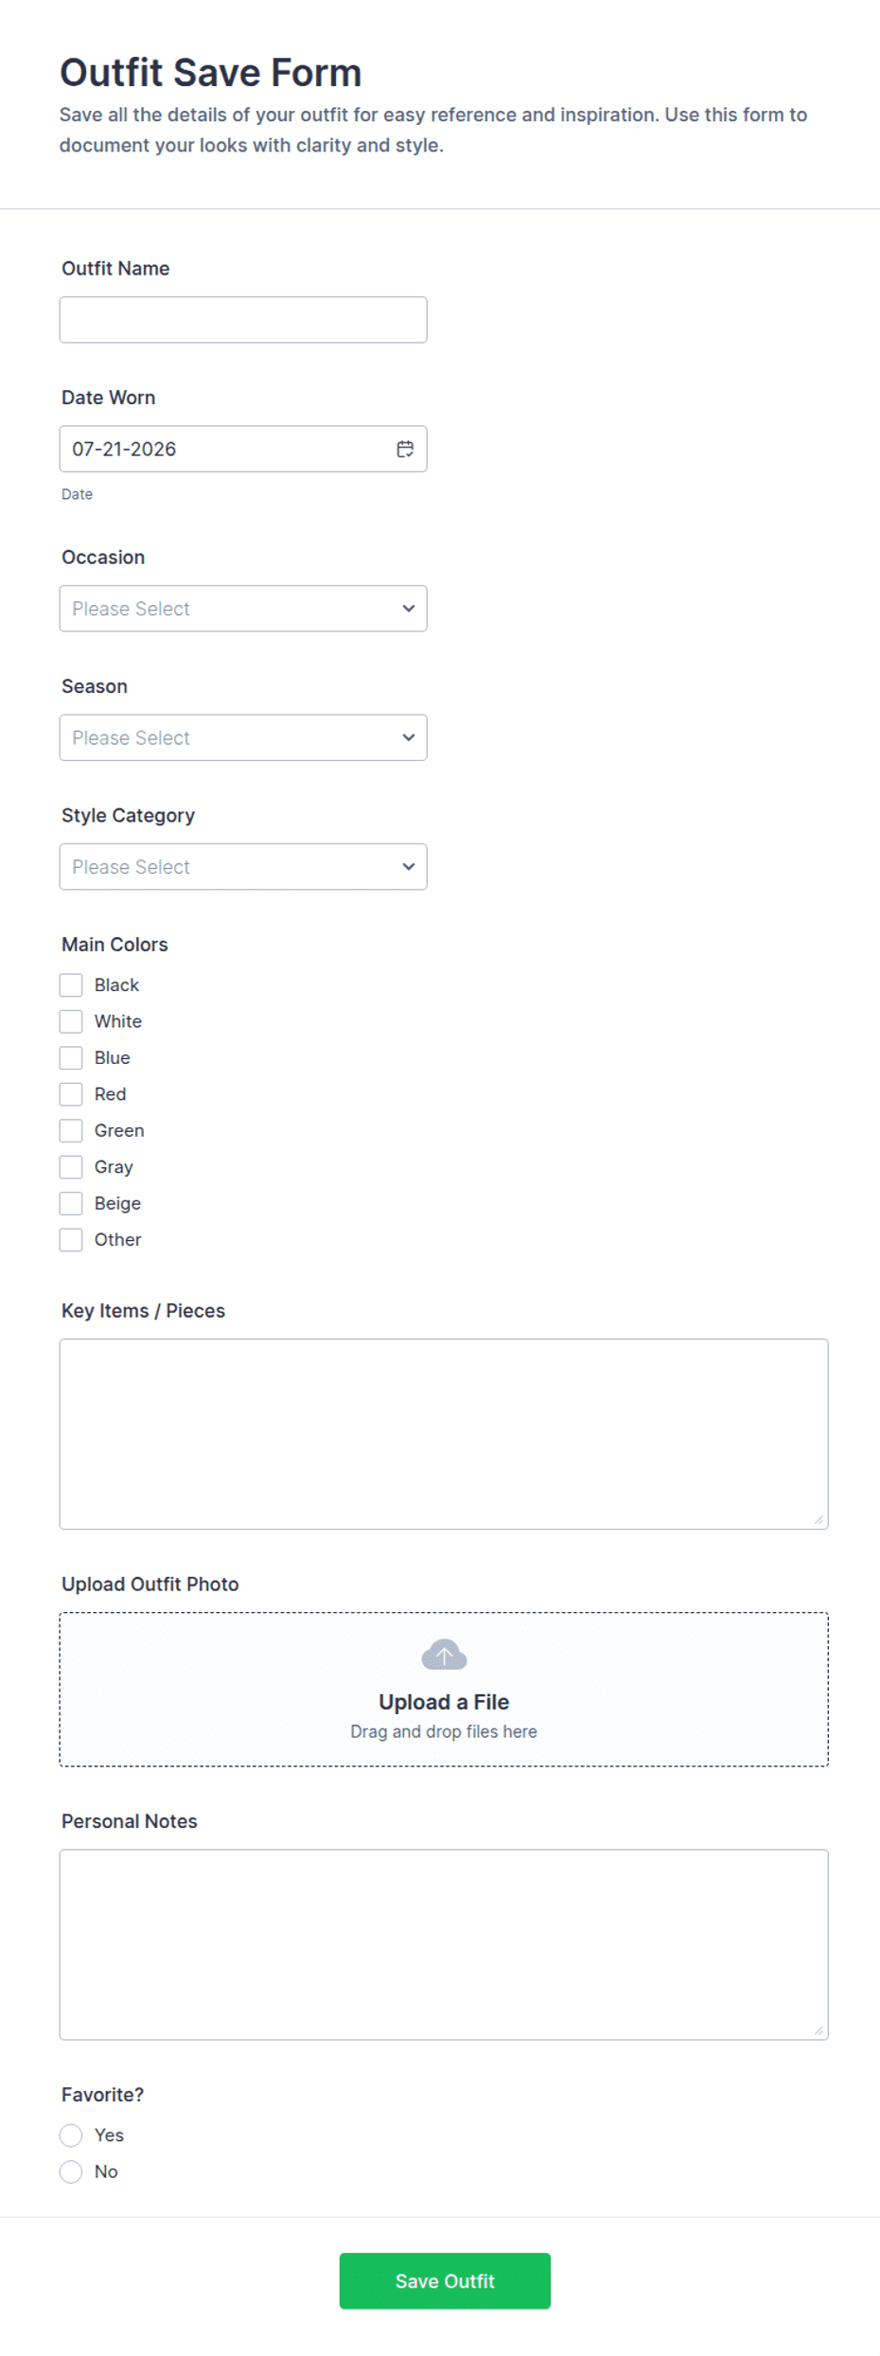
Task: Expand the Season dropdown
Action: click(243, 737)
